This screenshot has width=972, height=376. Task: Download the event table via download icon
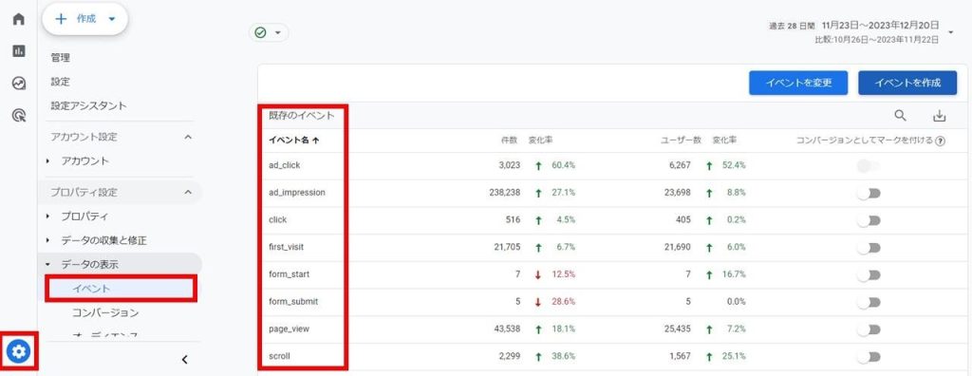939,116
